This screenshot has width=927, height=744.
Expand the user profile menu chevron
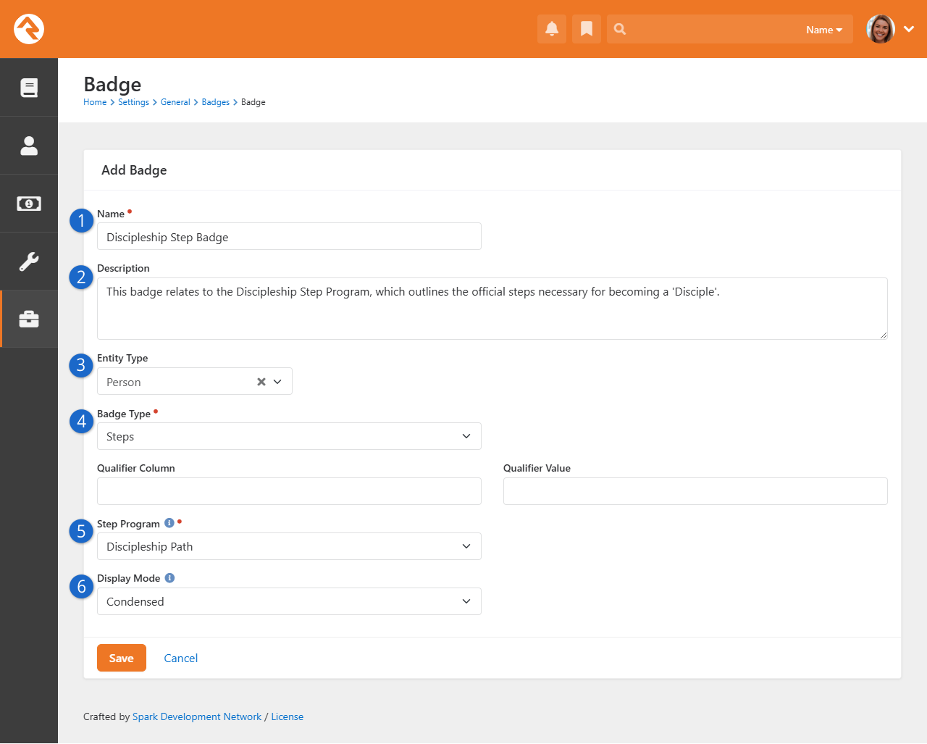[x=910, y=29]
